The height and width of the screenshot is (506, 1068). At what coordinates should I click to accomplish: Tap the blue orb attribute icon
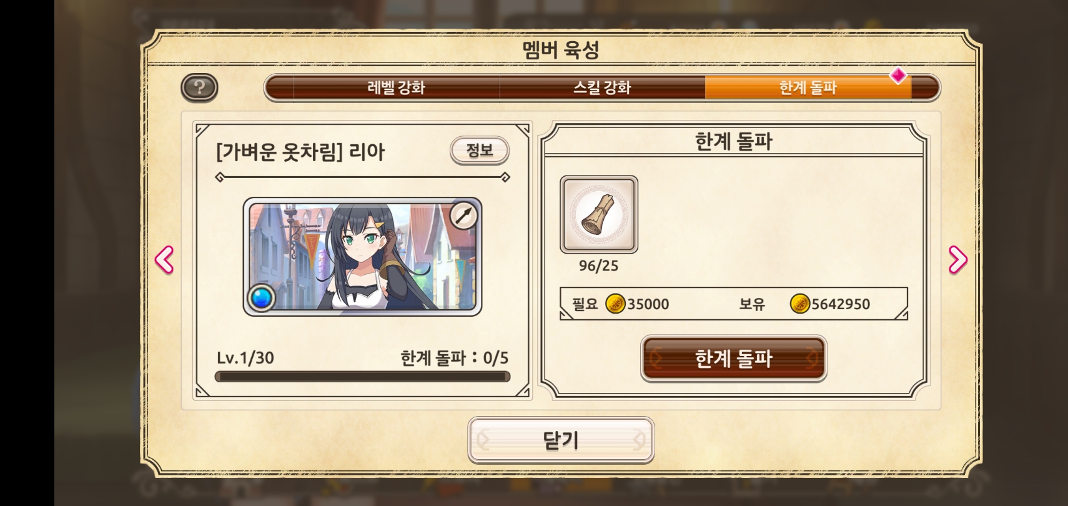click(x=261, y=297)
